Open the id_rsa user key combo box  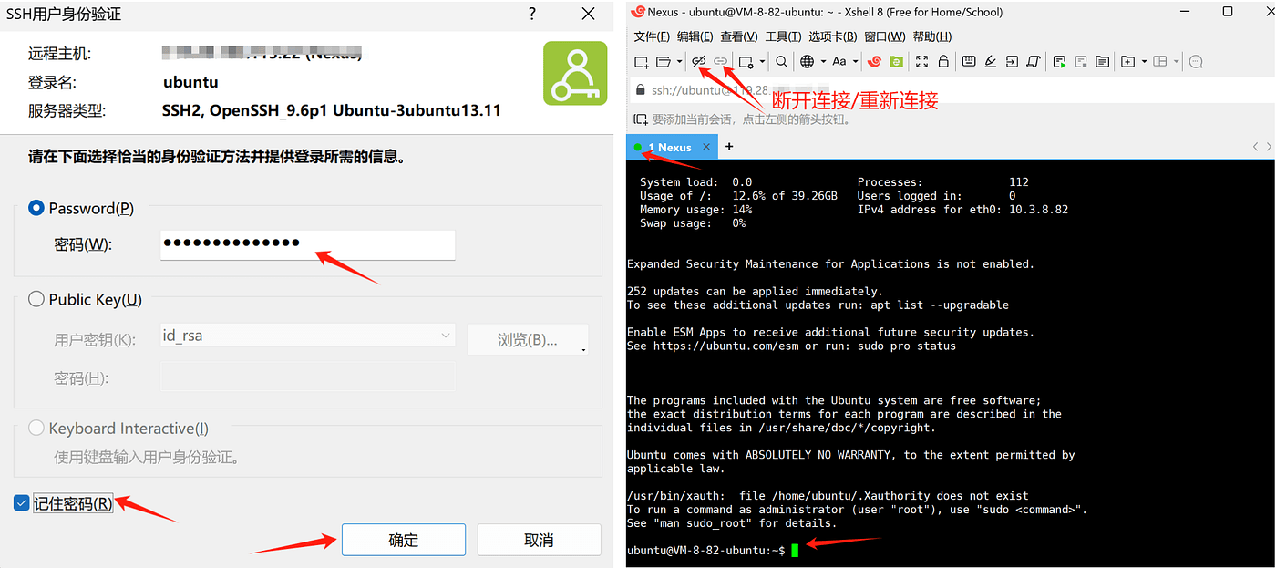coord(307,336)
